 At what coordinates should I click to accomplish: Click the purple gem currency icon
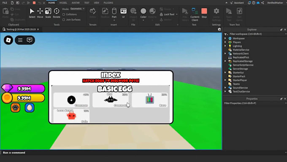7,88
